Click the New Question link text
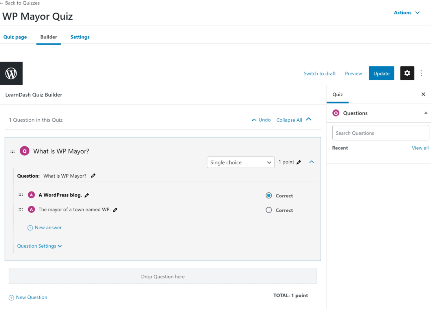The height and width of the screenshot is (309, 431). pos(32,297)
